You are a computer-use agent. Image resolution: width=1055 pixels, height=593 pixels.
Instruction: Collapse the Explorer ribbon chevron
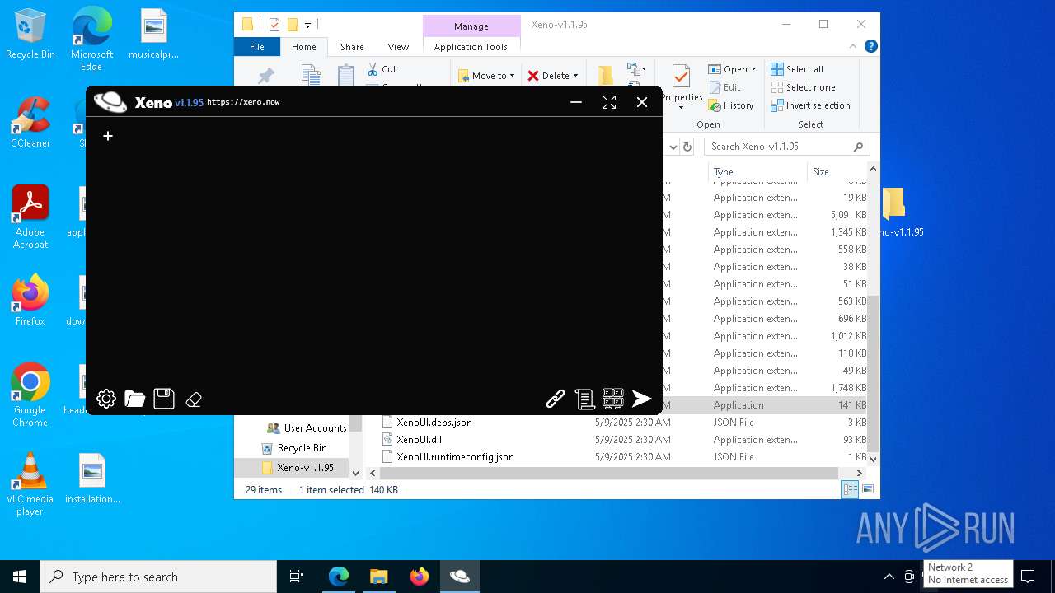(x=853, y=47)
